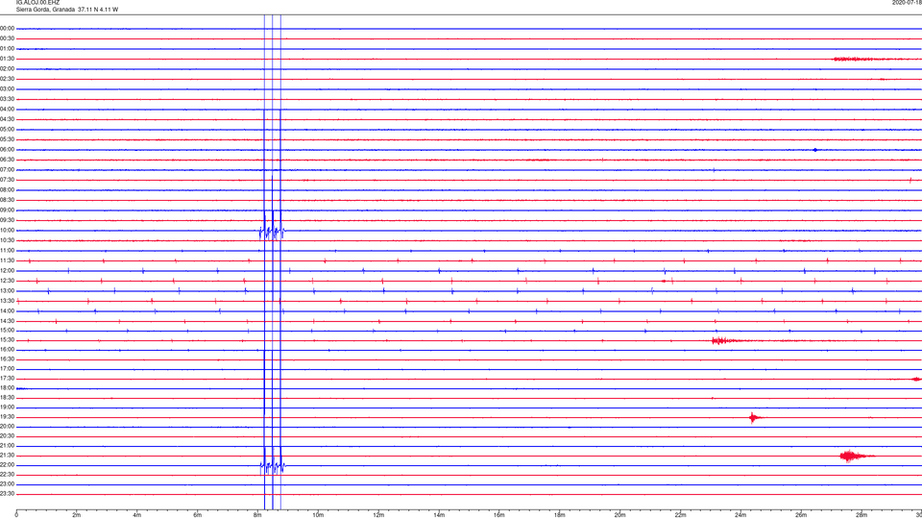
Task: Click the large seismic event on 21:30 trace
Action: coord(856,456)
